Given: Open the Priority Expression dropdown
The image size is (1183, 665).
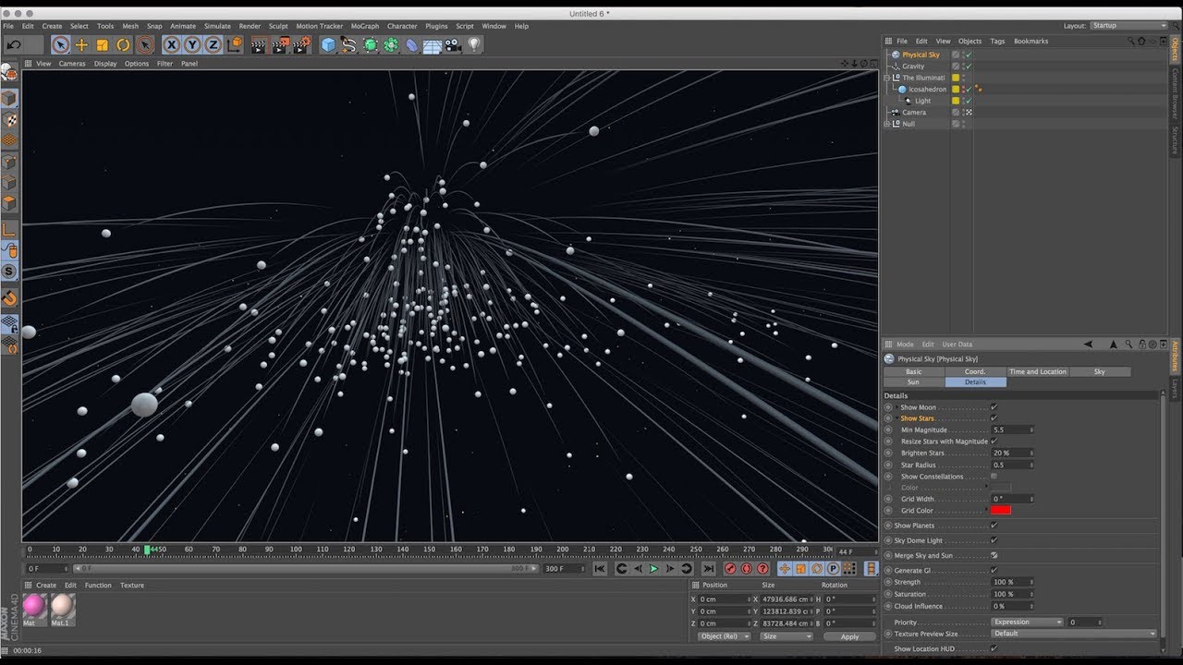Looking at the screenshot, I should click(1028, 623).
